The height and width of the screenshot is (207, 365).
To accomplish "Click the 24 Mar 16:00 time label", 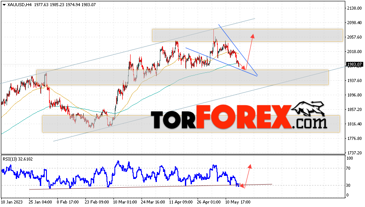I will point(152,202).
